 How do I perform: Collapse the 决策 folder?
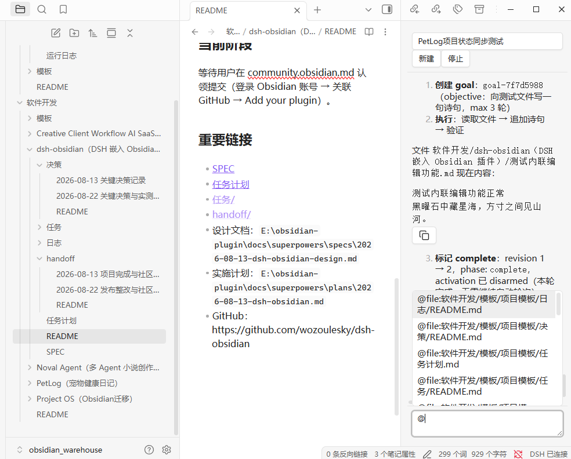pos(39,165)
